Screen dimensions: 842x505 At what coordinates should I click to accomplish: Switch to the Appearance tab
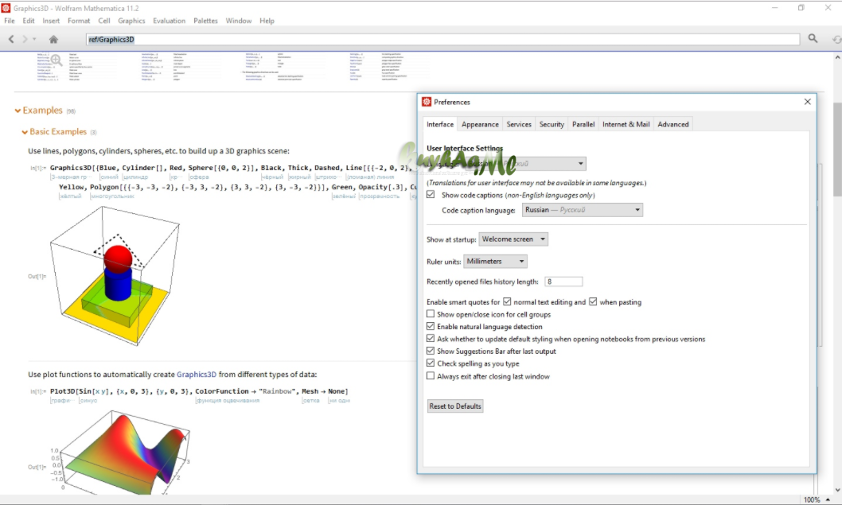pyautogui.click(x=480, y=124)
